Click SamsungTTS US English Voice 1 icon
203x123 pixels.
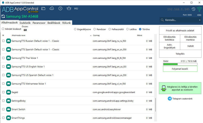(x=9, y=66)
